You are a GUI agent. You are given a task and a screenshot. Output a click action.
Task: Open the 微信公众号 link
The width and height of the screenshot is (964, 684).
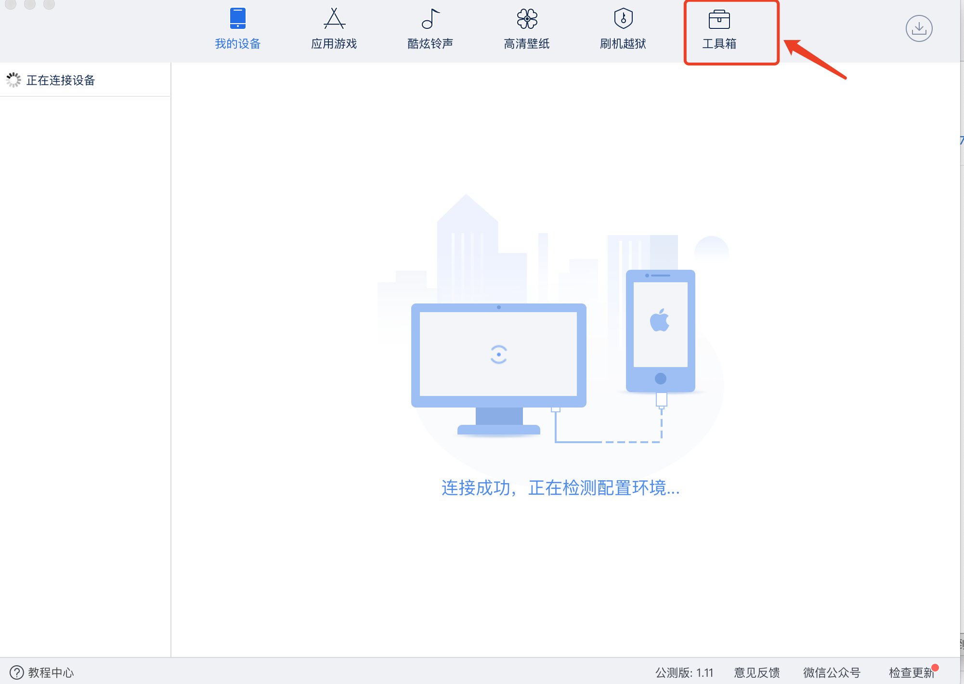[x=832, y=672]
